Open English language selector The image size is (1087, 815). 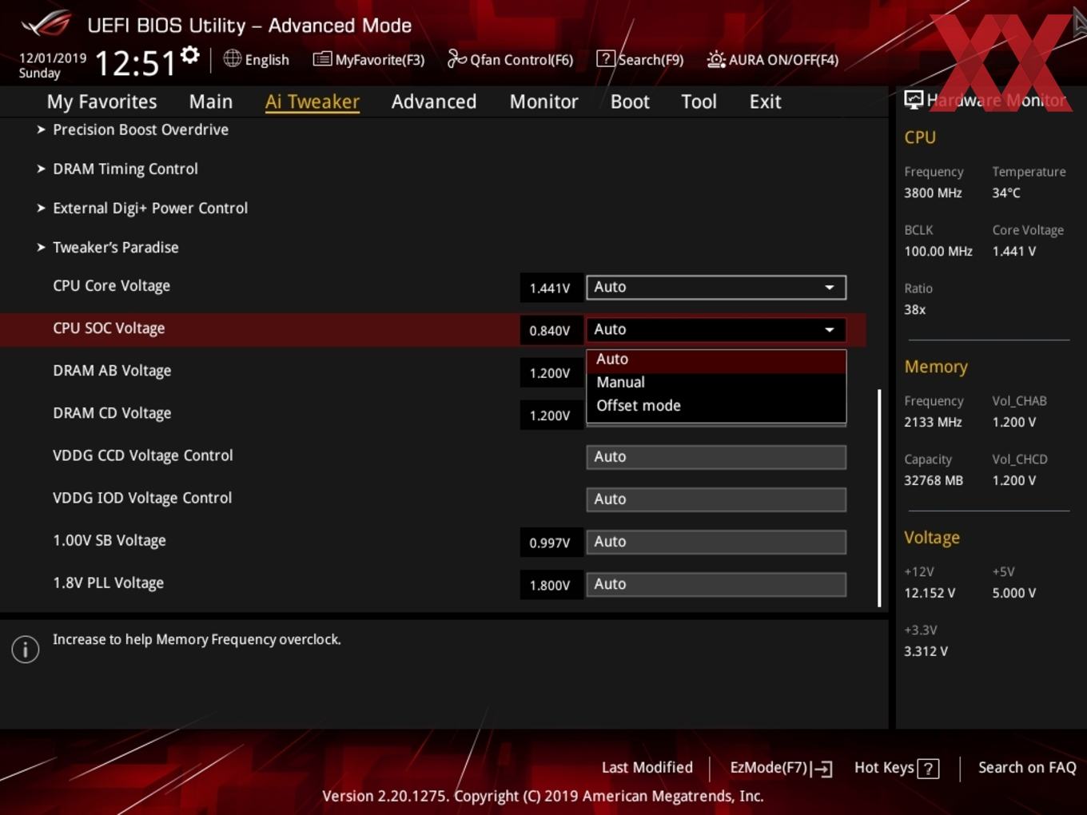pyautogui.click(x=257, y=59)
